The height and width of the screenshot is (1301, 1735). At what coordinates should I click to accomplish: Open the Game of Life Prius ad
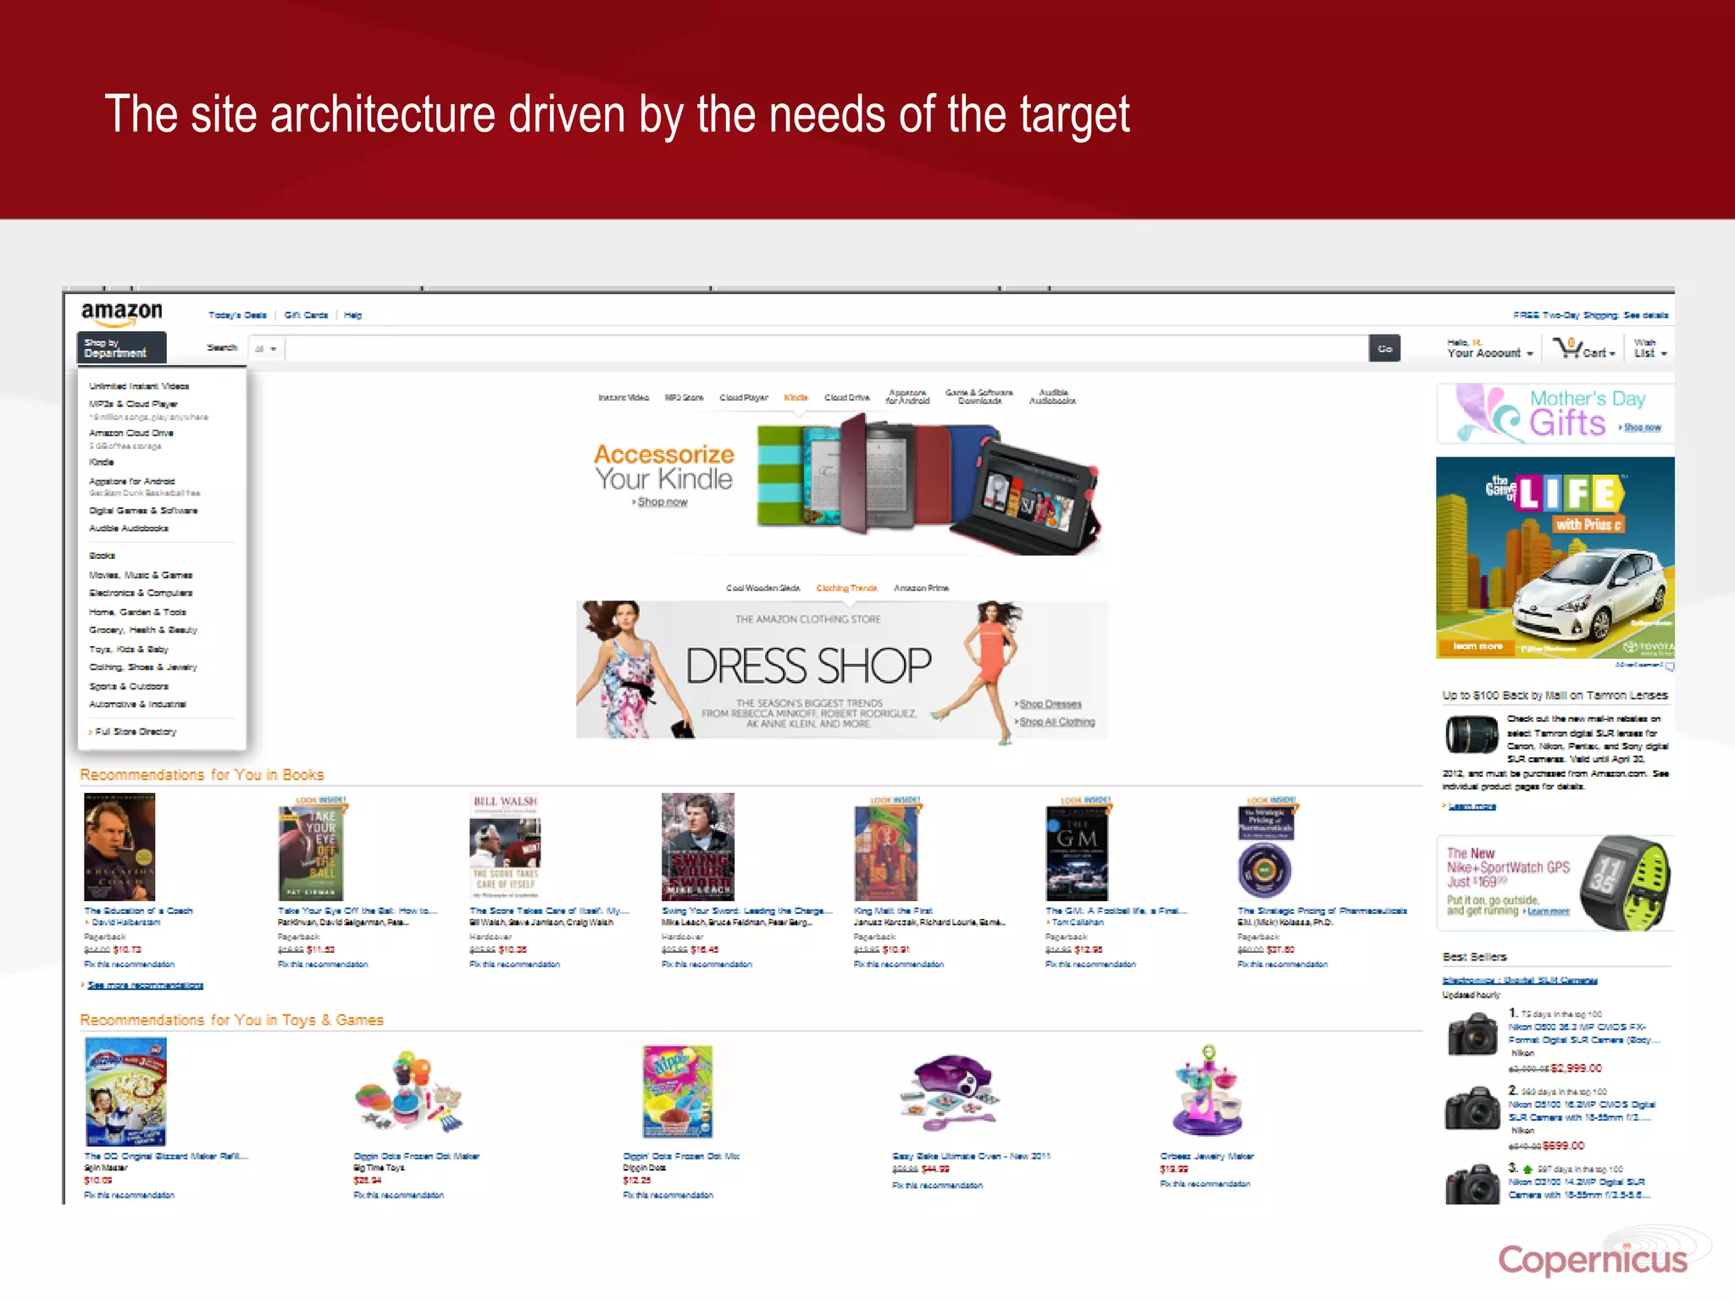(1555, 557)
